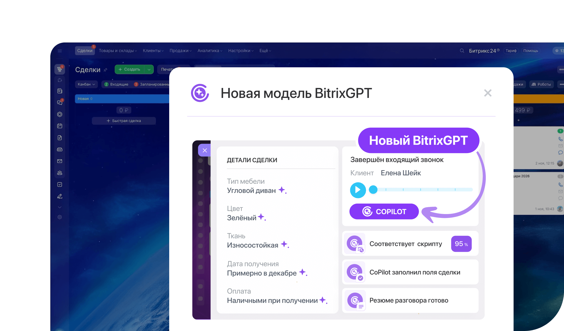Image resolution: width=564 pixels, height=331 pixels.
Task: Expand the Создать button dropdown arrow
Action: coord(149,70)
